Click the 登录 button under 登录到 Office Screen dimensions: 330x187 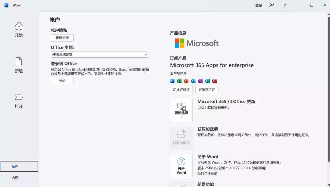(x=62, y=81)
